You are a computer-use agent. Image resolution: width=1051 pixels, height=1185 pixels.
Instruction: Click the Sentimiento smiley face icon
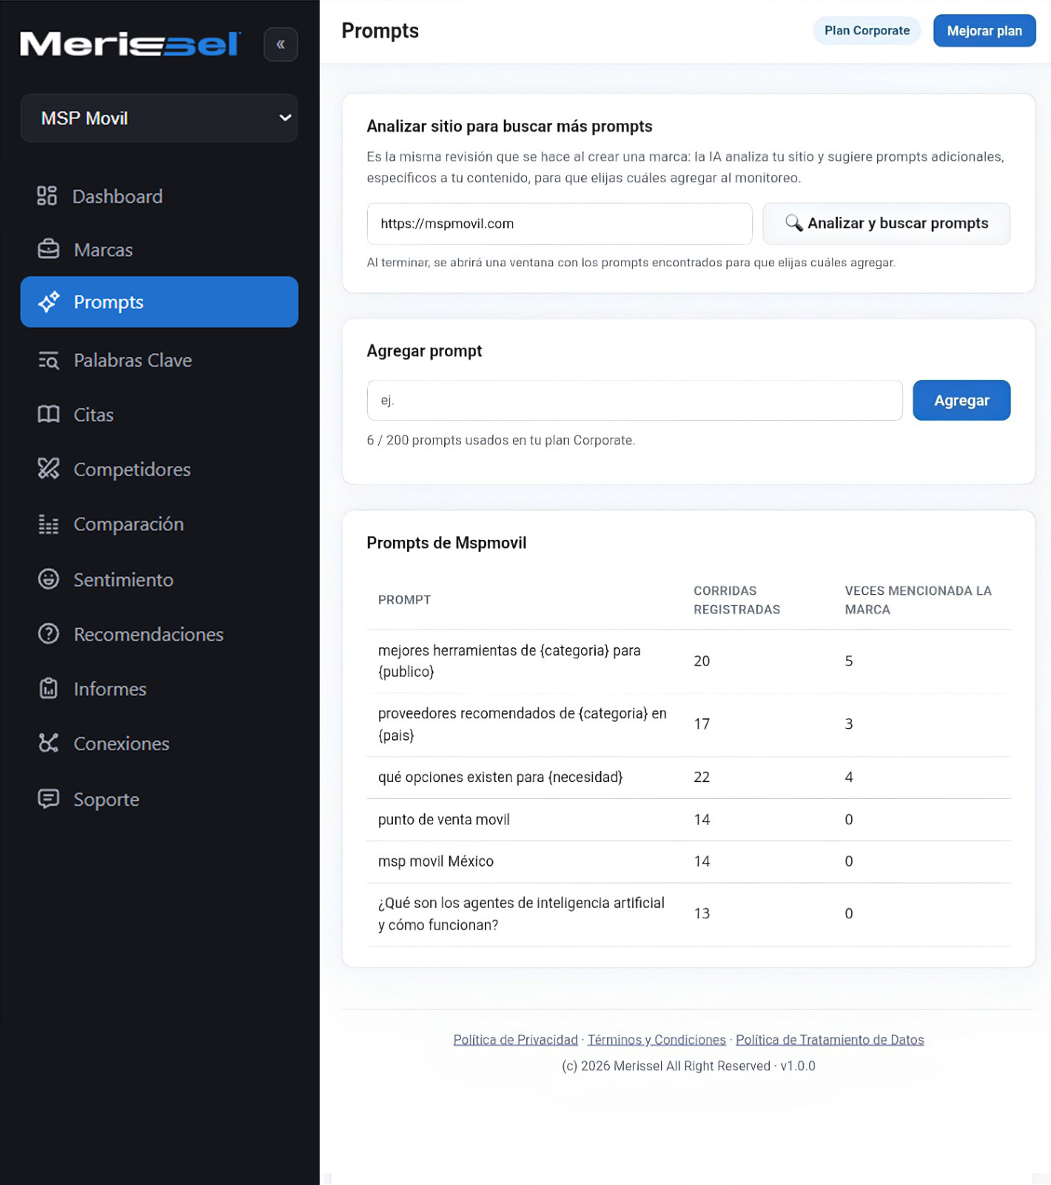pos(49,579)
